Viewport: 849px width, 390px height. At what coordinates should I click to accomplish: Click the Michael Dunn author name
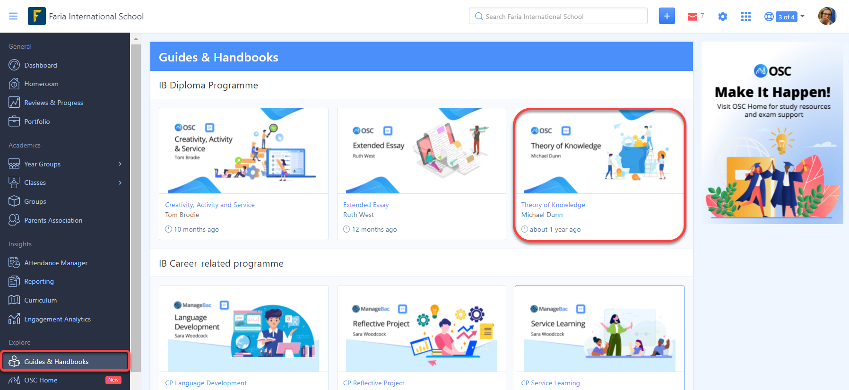coord(542,215)
